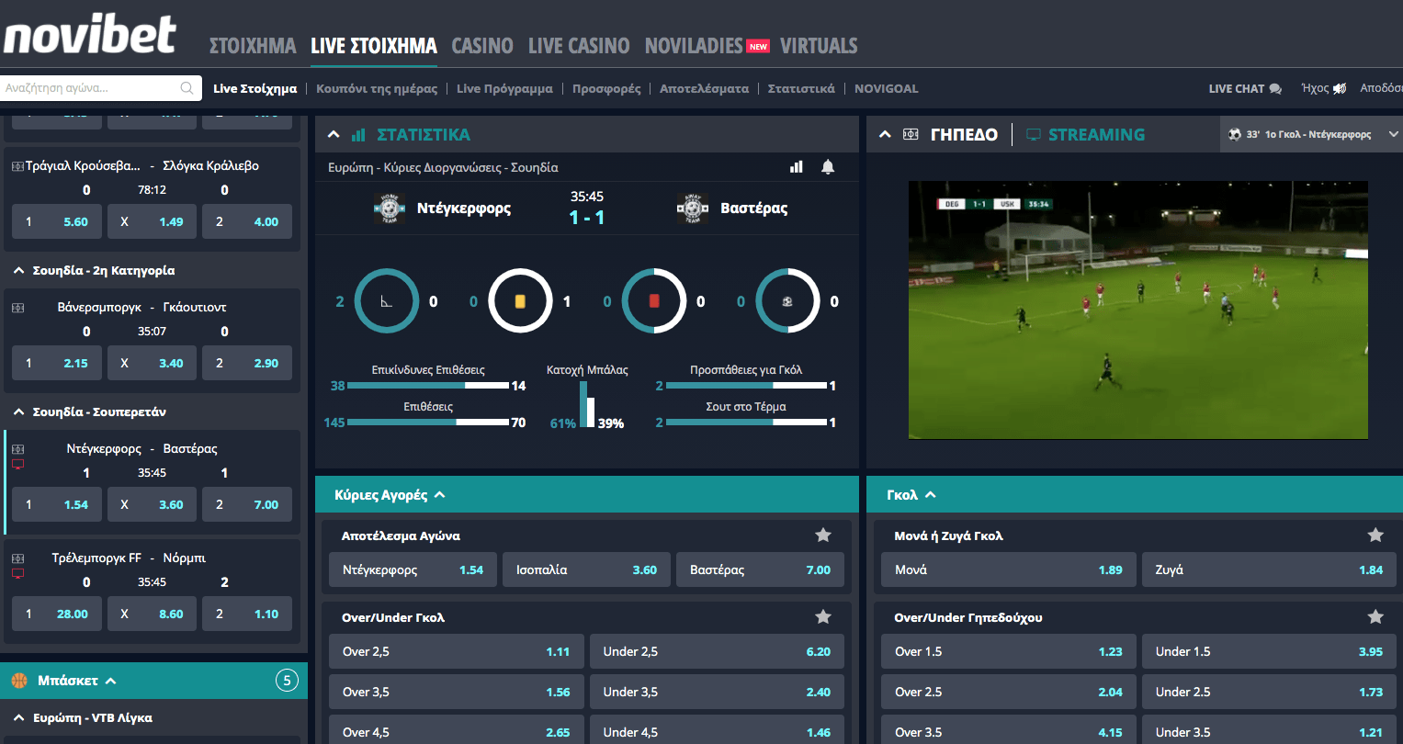1403x744 pixels.
Task: Open the ΣΤΟΙΧΗΜΑ main tab
Action: 253,45
